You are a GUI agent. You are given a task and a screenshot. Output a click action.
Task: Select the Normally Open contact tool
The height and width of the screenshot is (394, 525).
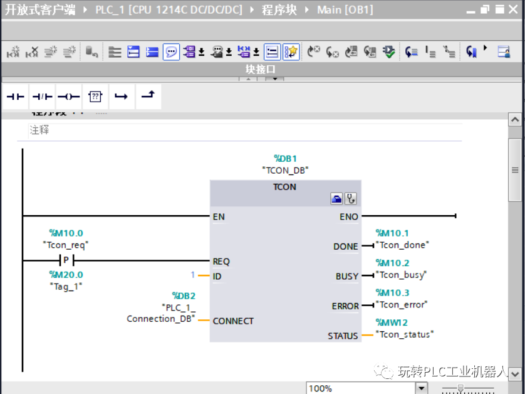click(14, 96)
